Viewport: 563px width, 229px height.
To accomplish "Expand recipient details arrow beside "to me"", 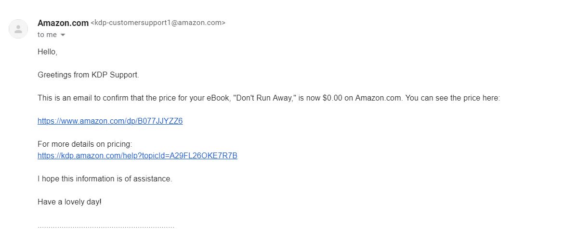I will tap(63, 35).
